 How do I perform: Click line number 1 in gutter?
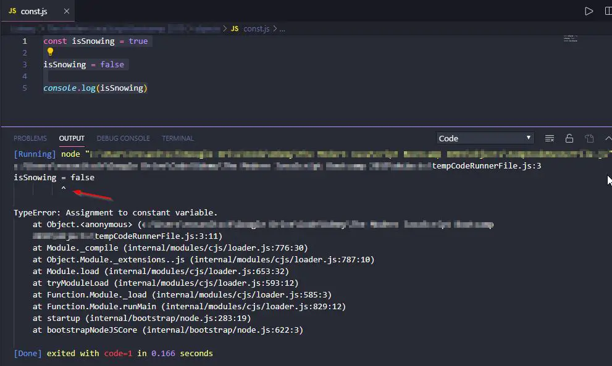pyautogui.click(x=25, y=41)
